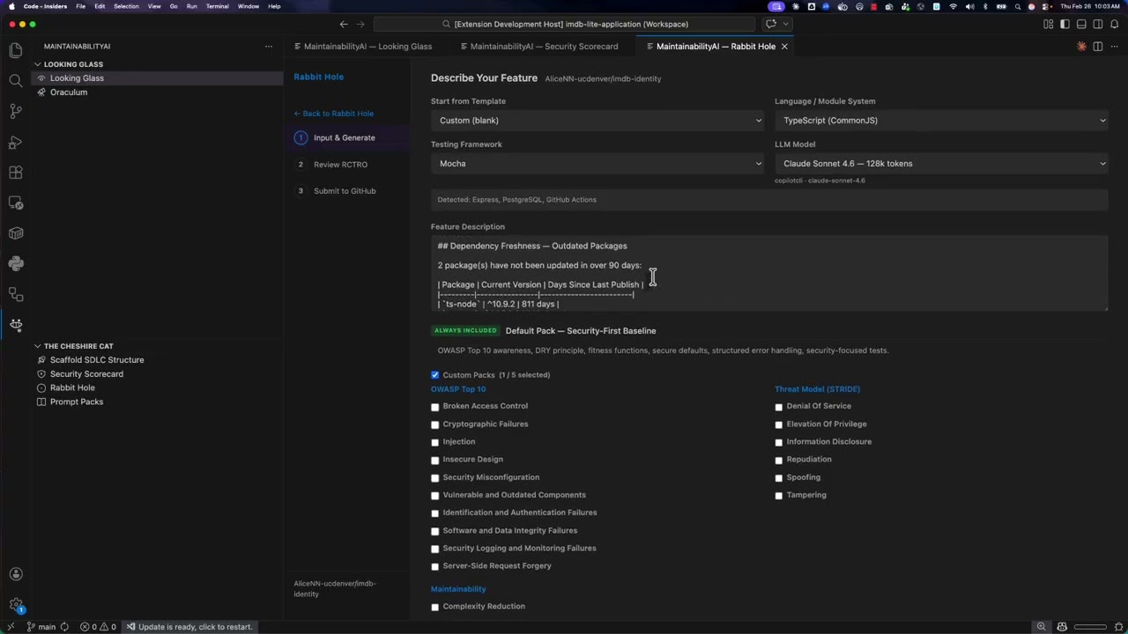The width and height of the screenshot is (1128, 634).
Task: Go to the Review RCTRO step
Action: [x=340, y=165]
